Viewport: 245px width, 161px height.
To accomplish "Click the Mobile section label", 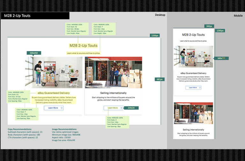I will pos(238,16).
